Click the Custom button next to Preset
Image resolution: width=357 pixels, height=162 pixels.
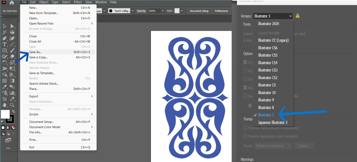(x=304, y=146)
